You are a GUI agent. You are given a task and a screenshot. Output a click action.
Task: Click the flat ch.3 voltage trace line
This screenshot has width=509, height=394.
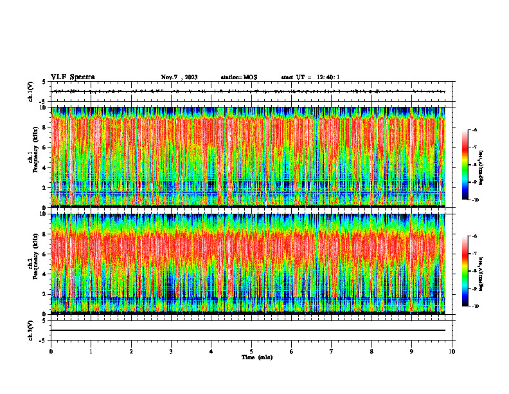[248, 330]
